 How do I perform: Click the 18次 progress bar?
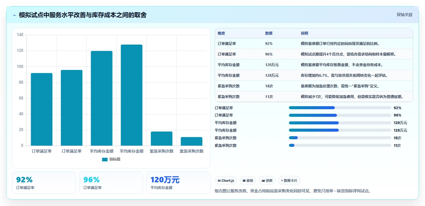pyautogui.click(x=340, y=138)
